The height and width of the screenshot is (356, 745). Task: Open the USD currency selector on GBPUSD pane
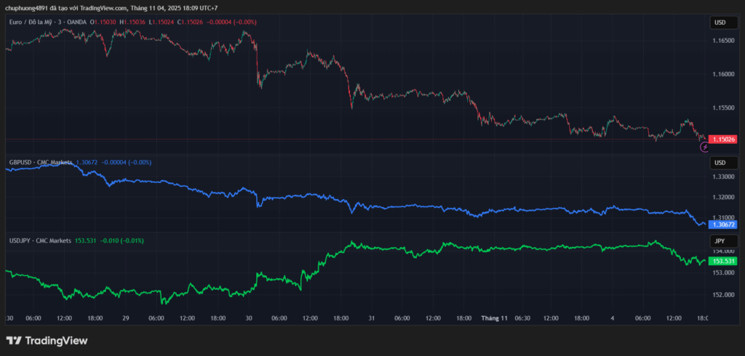[x=720, y=162]
